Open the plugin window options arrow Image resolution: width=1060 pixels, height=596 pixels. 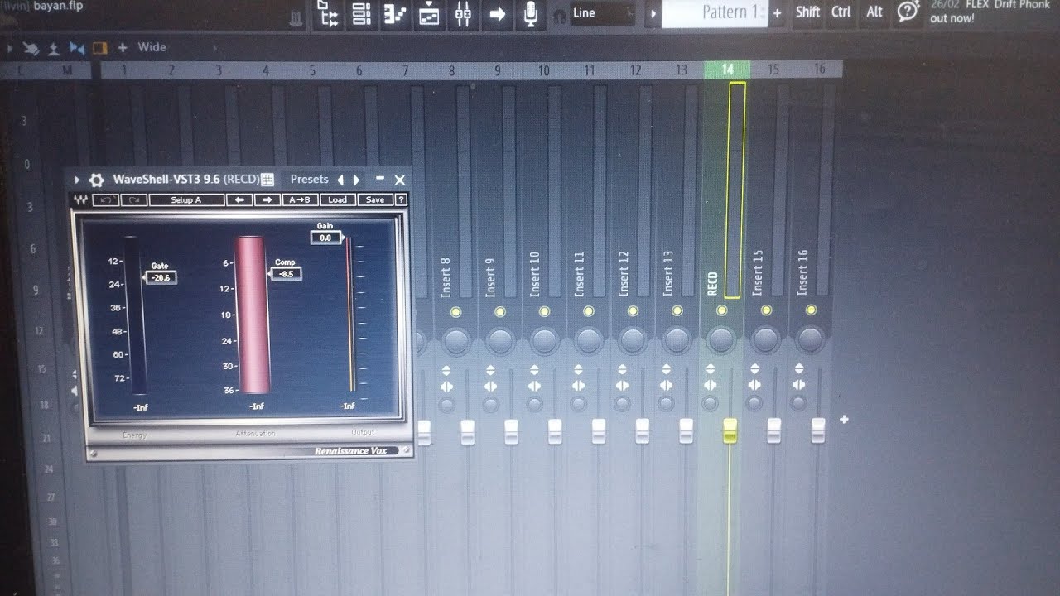coord(77,180)
